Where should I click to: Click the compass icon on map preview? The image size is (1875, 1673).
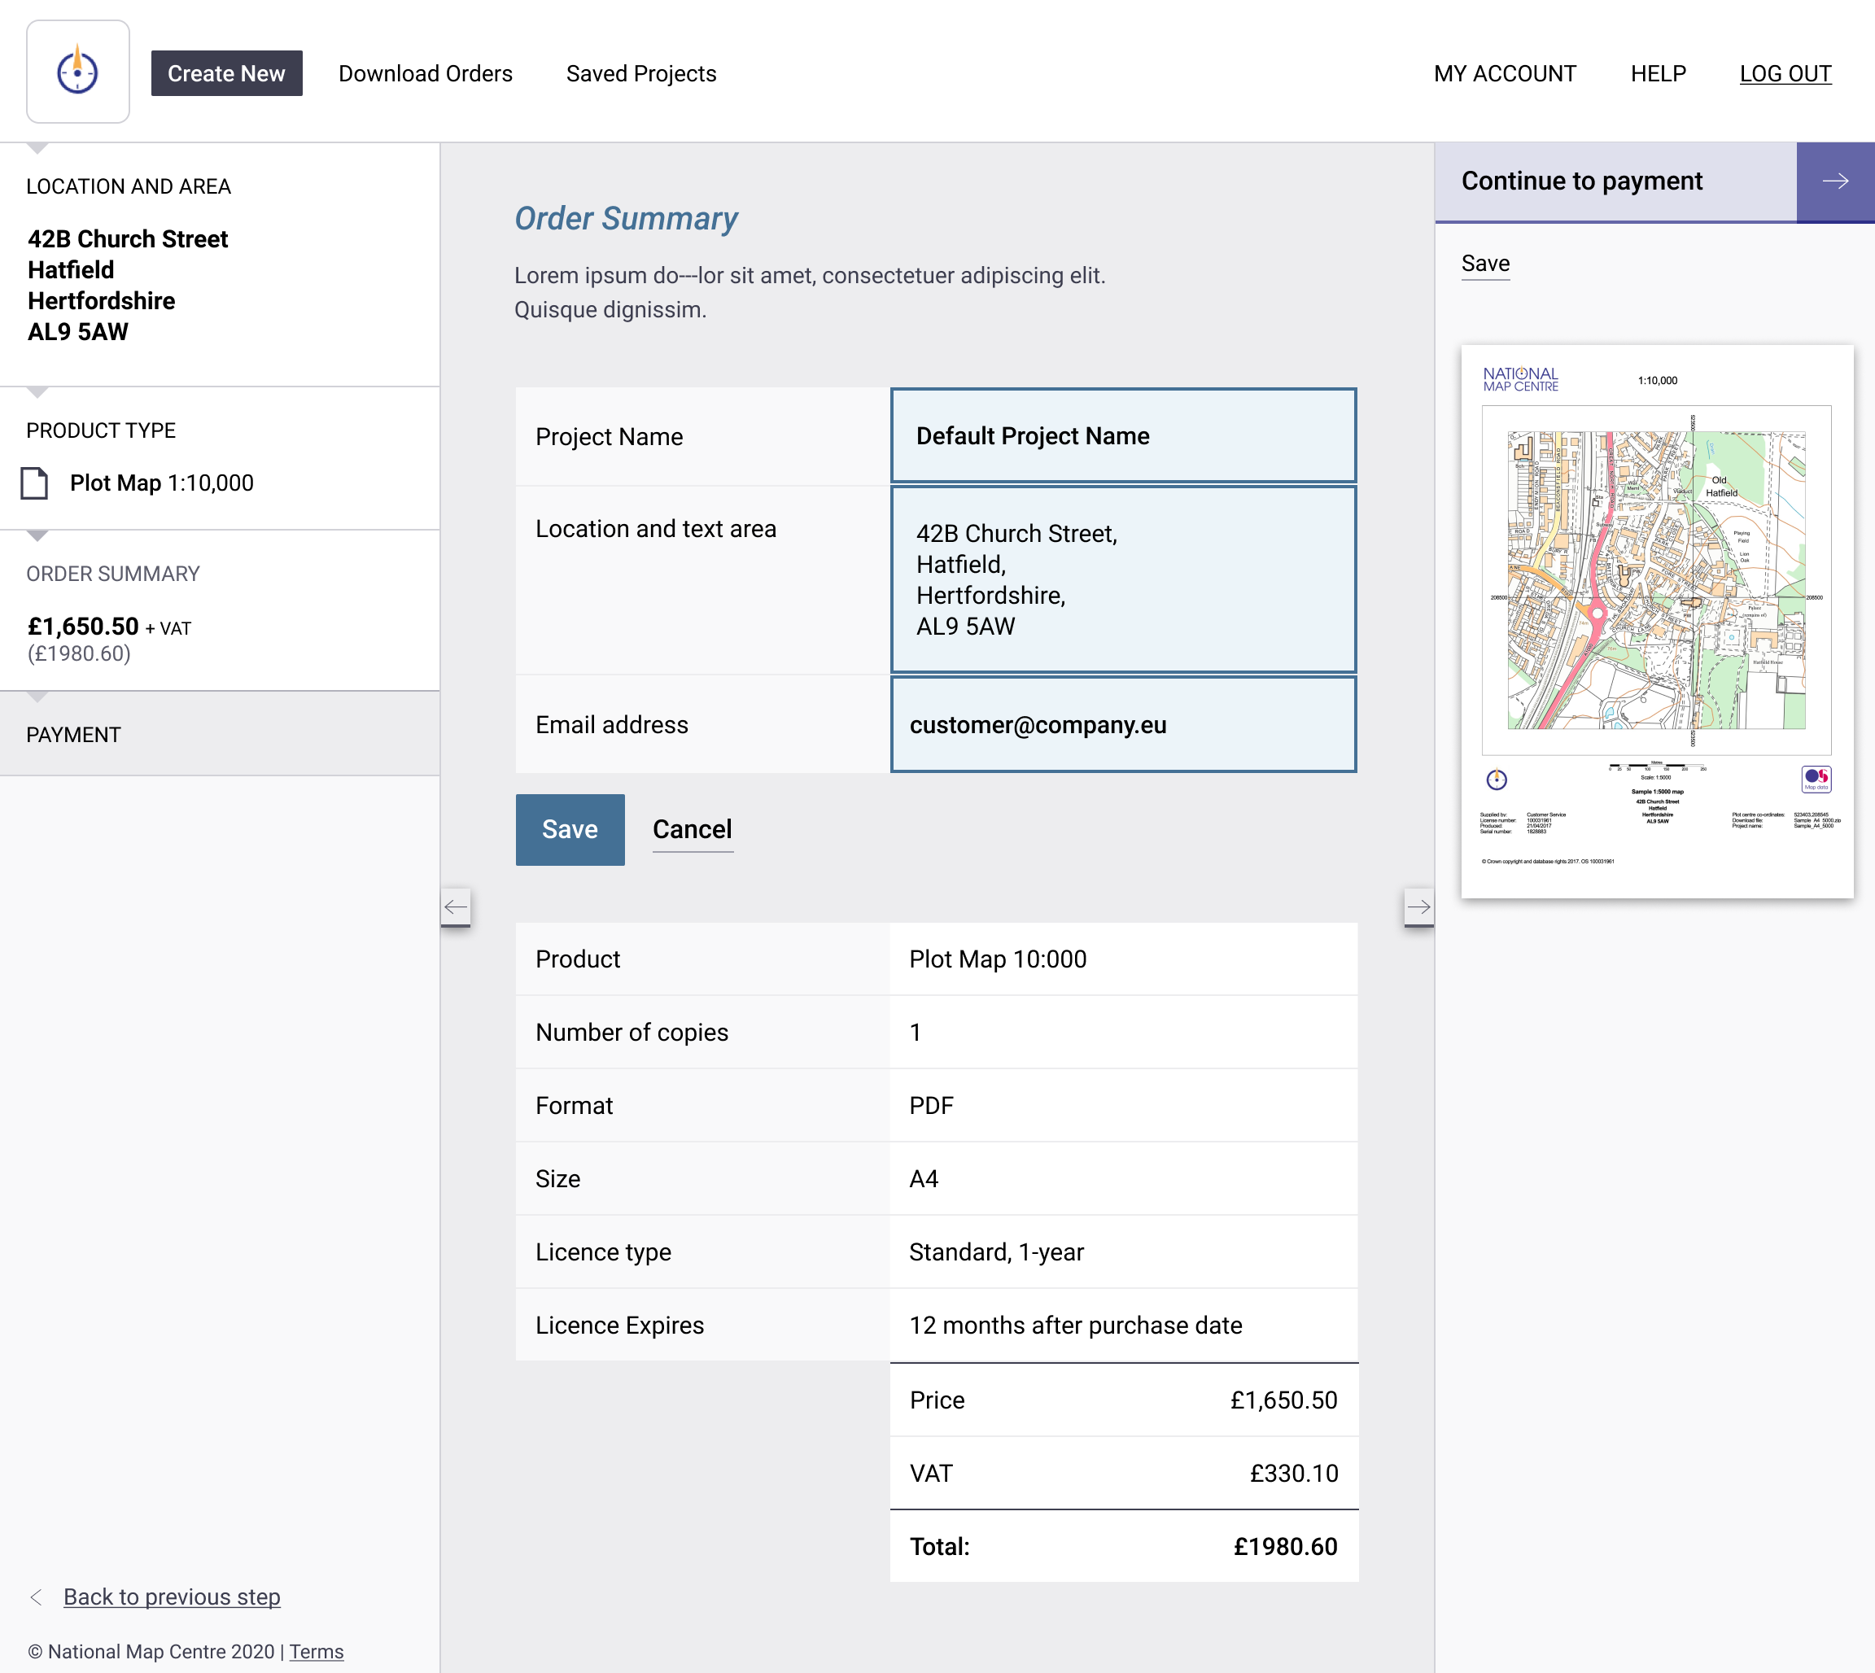[1497, 780]
